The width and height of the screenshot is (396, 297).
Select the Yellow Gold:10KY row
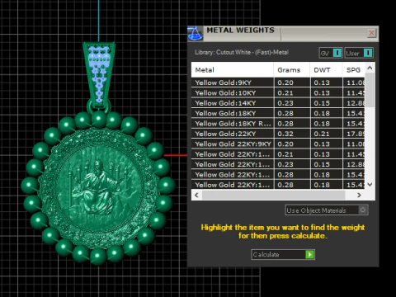[278, 92]
